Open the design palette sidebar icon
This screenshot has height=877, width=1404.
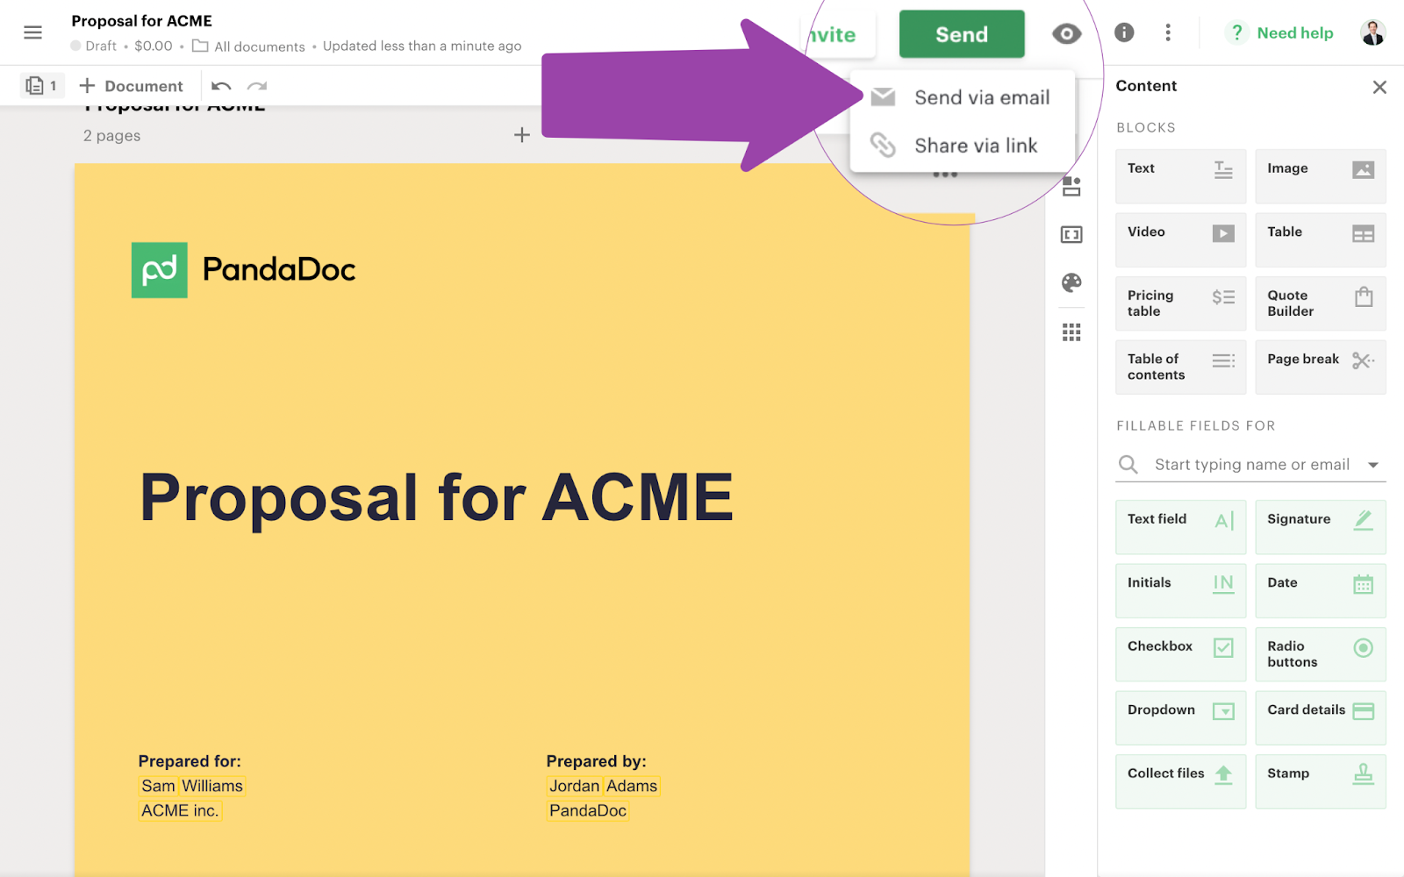click(1071, 282)
